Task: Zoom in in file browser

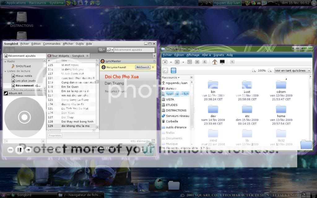Action: [270, 71]
